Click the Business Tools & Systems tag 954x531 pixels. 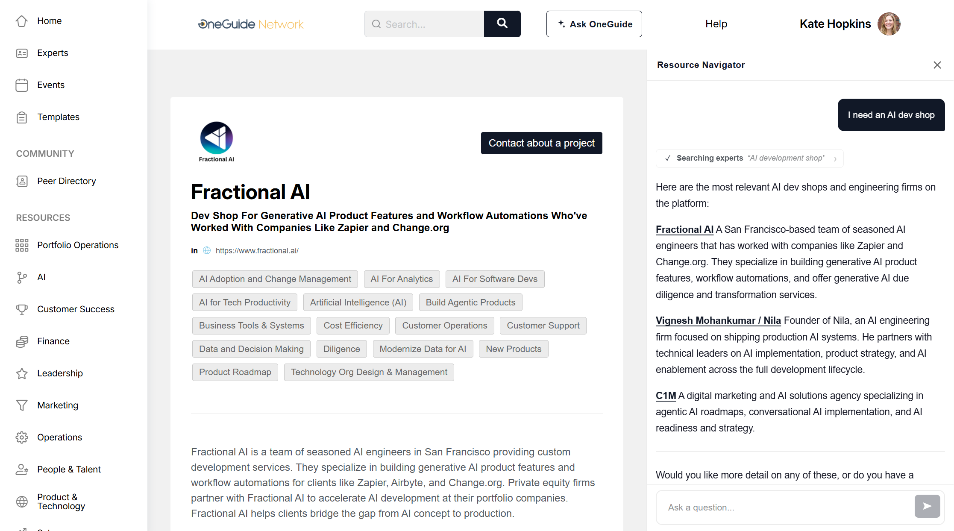click(252, 326)
